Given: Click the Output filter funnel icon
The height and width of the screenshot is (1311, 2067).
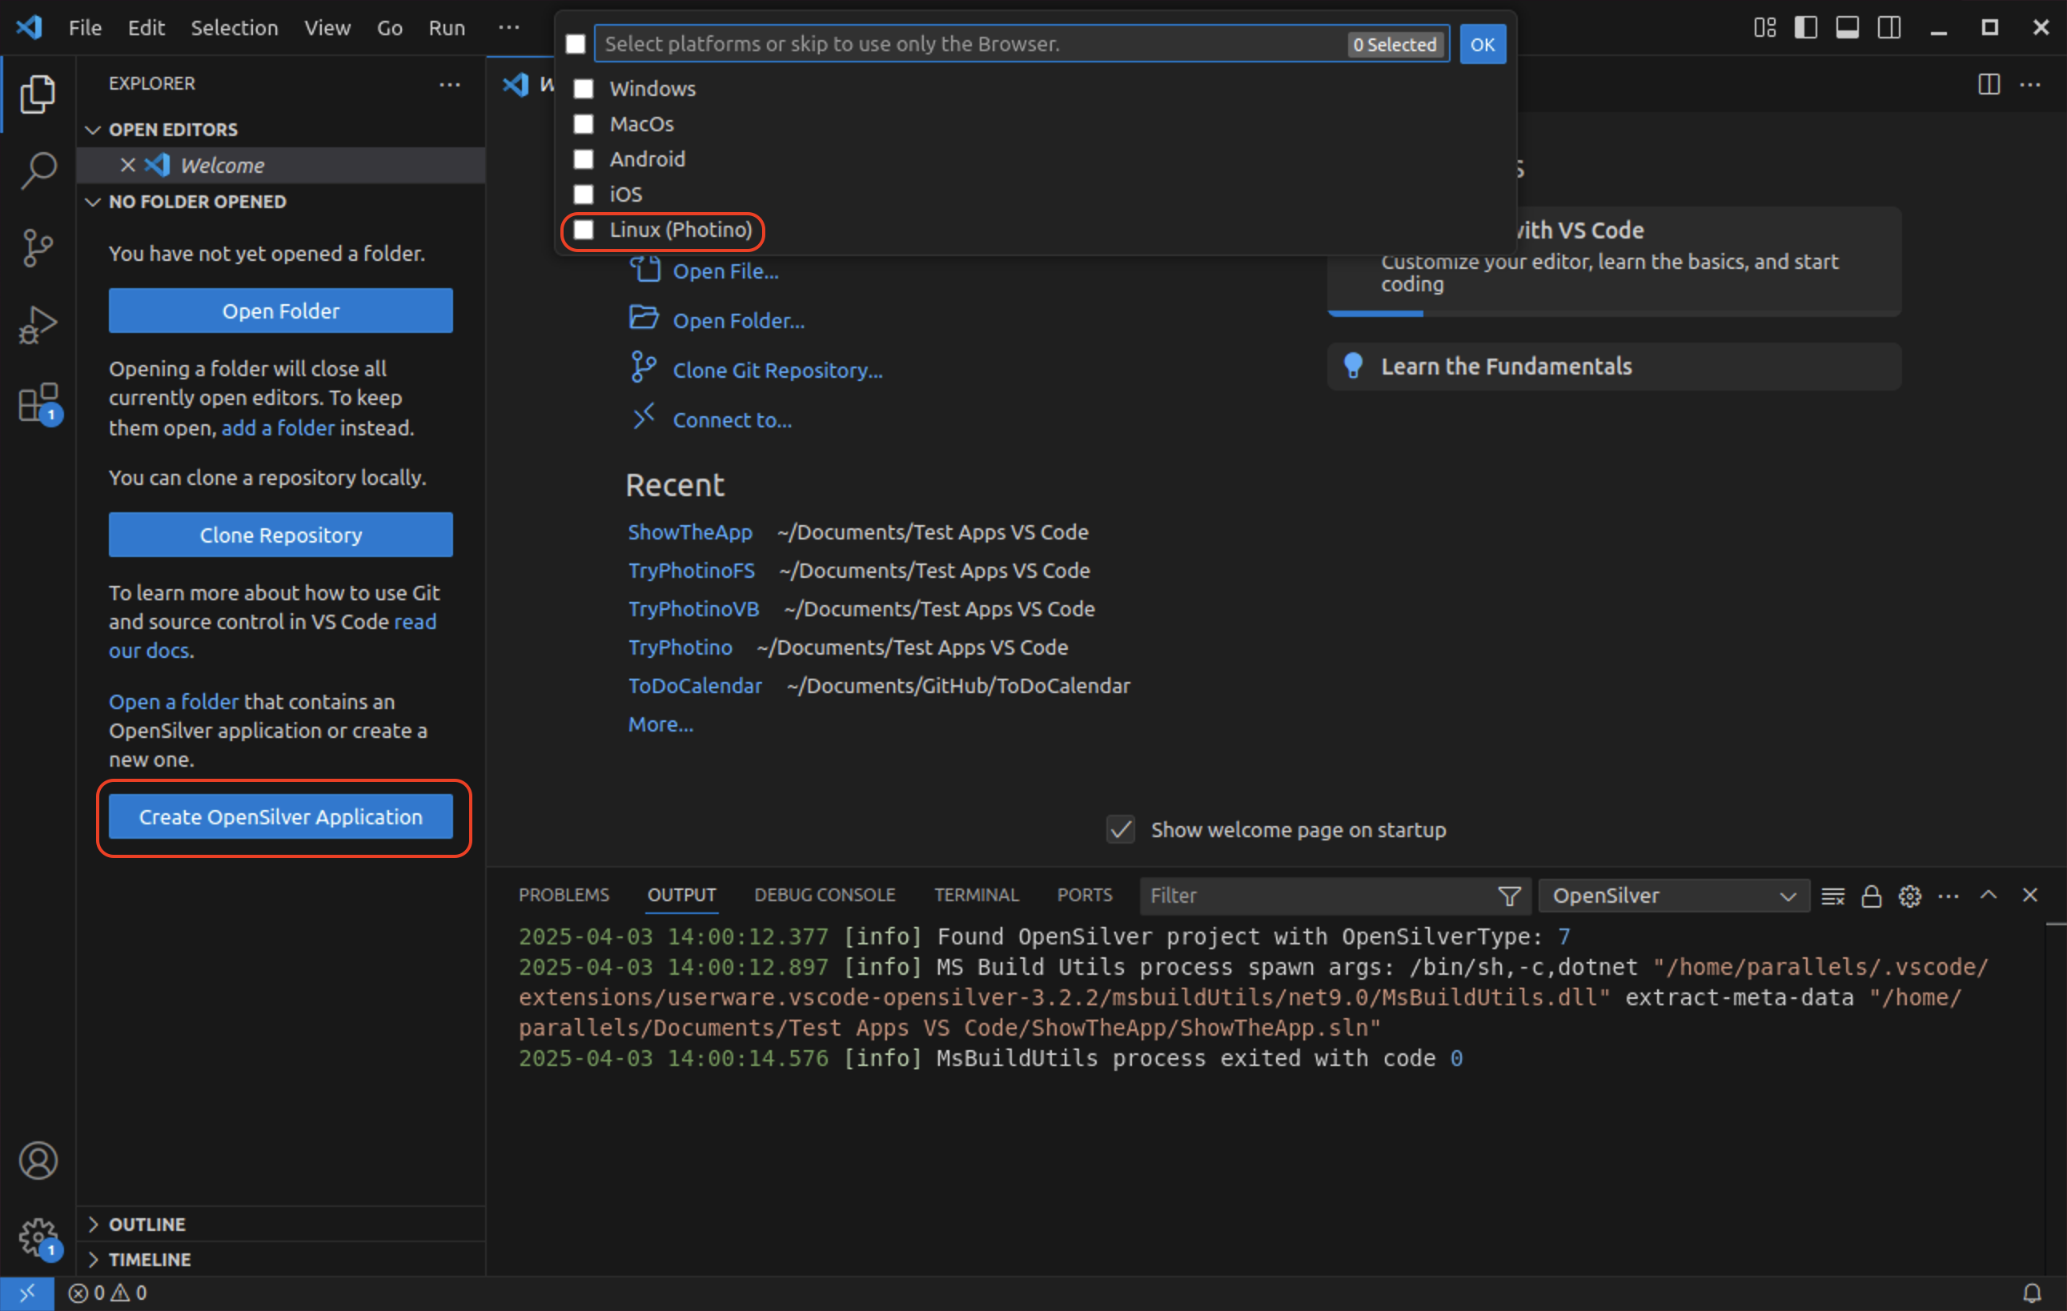Looking at the screenshot, I should pos(1509,896).
